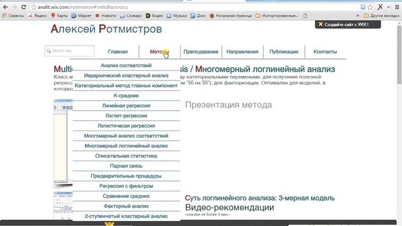Click the translate page icon in address bar
The width and height of the screenshot is (402, 226).
[x=363, y=7]
